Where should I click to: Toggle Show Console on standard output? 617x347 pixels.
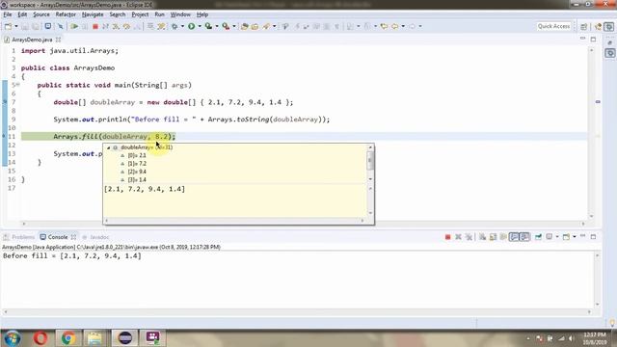514,237
